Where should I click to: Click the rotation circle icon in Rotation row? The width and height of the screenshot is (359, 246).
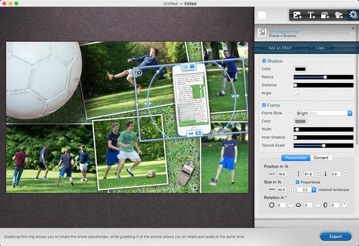(x=272, y=205)
